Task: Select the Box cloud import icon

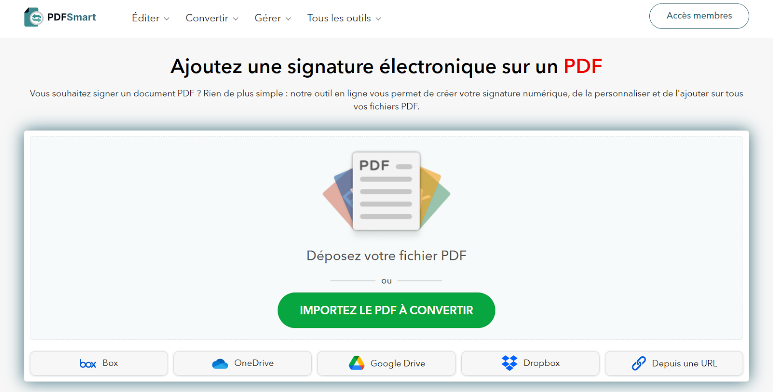Action: click(87, 363)
